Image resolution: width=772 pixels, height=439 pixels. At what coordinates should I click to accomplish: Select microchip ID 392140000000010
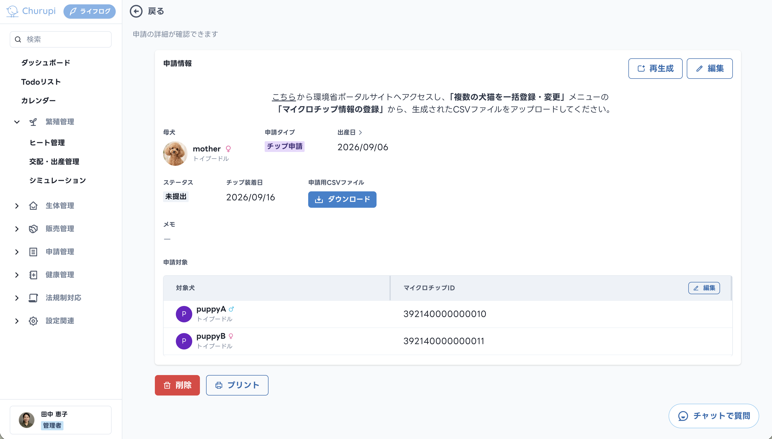(x=445, y=314)
